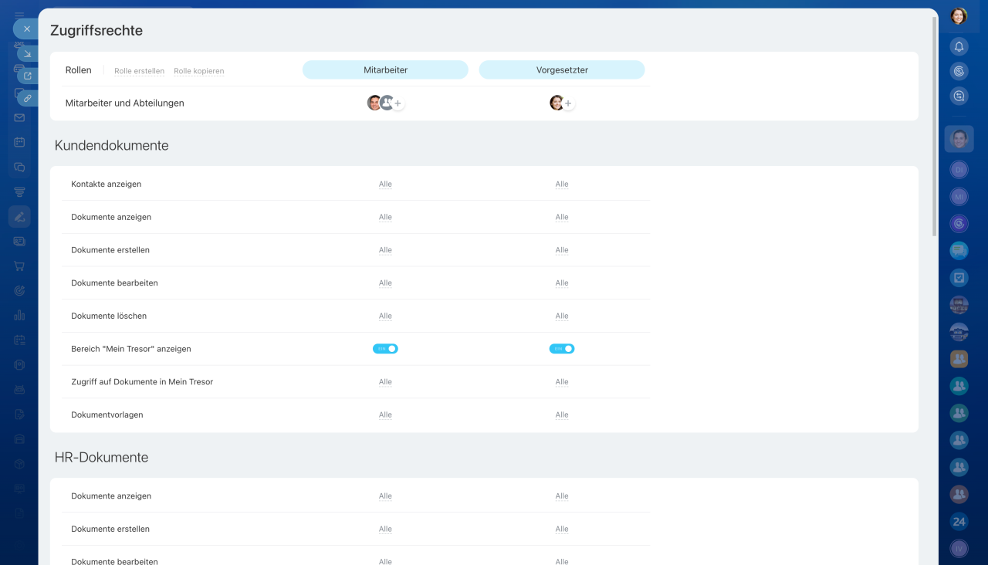The height and width of the screenshot is (565, 988).
Task: Select the Mitarbeiter role header
Action: click(x=385, y=70)
